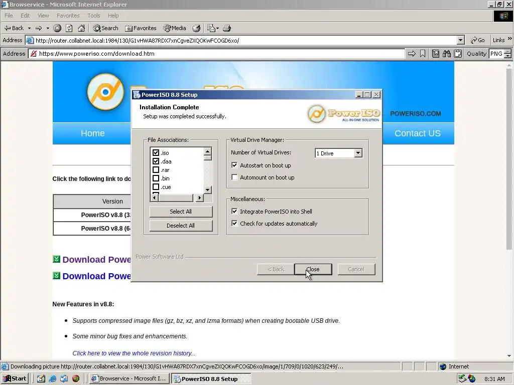Expand the IE address bar dropdown
The image size is (514, 385).
[461, 40]
